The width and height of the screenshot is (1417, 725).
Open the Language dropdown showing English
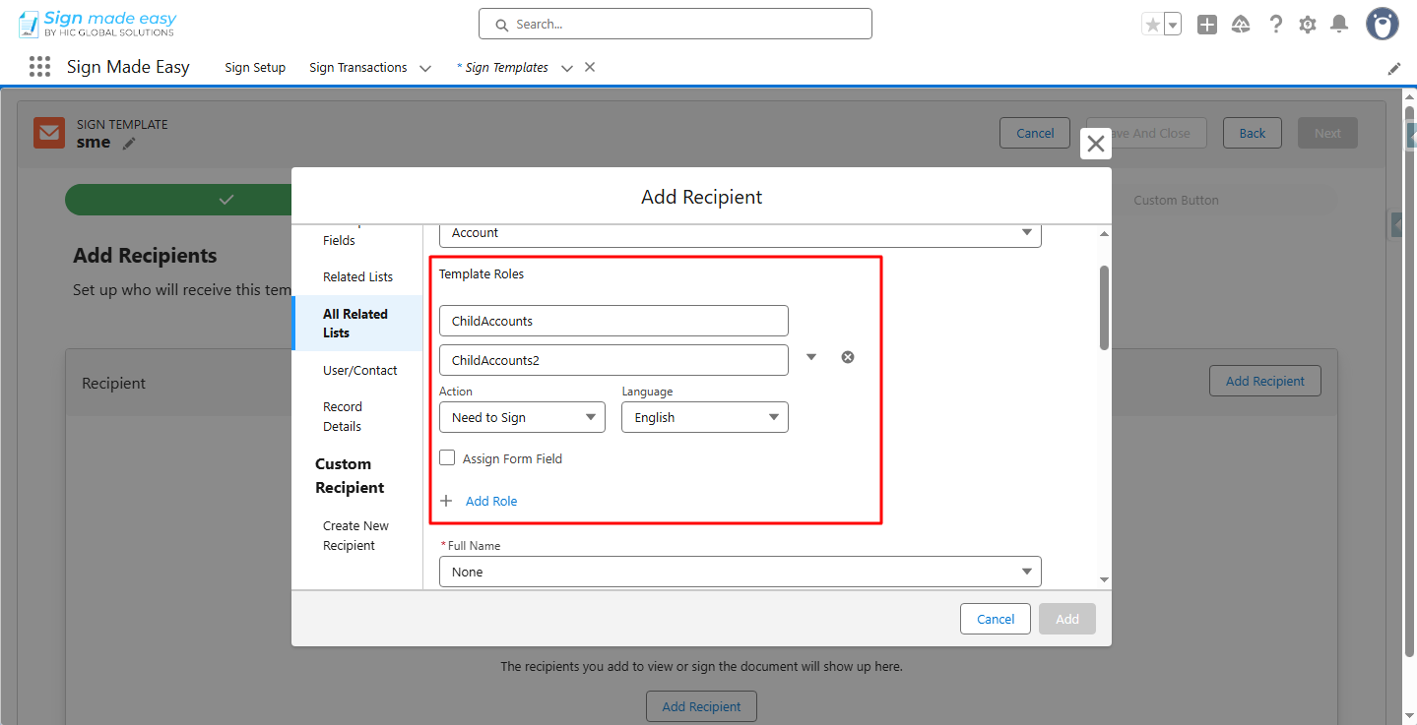coord(703,417)
